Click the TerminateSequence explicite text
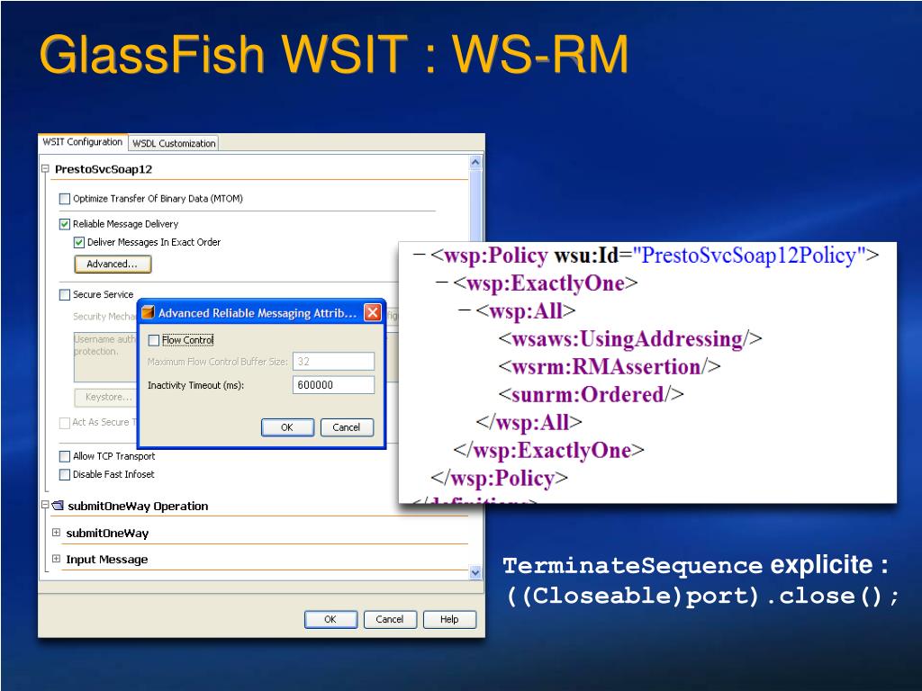The height and width of the screenshot is (691, 922). tap(695, 565)
